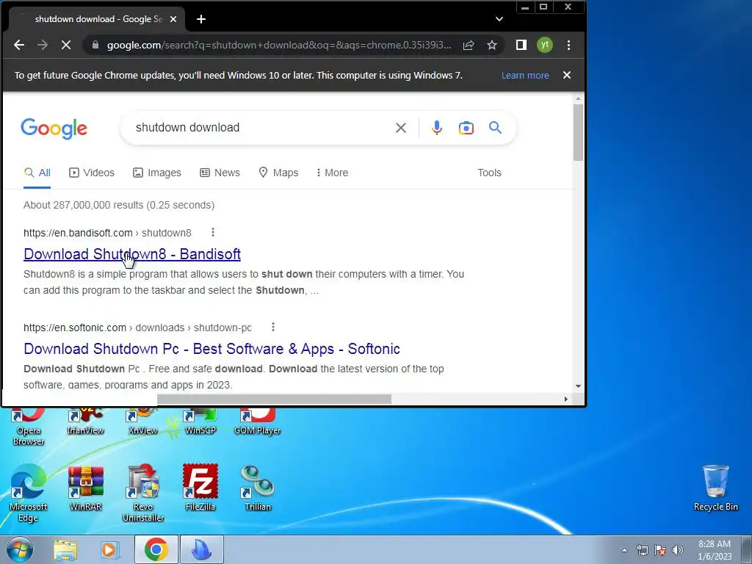Click the site lock icon in address bar

click(95, 45)
